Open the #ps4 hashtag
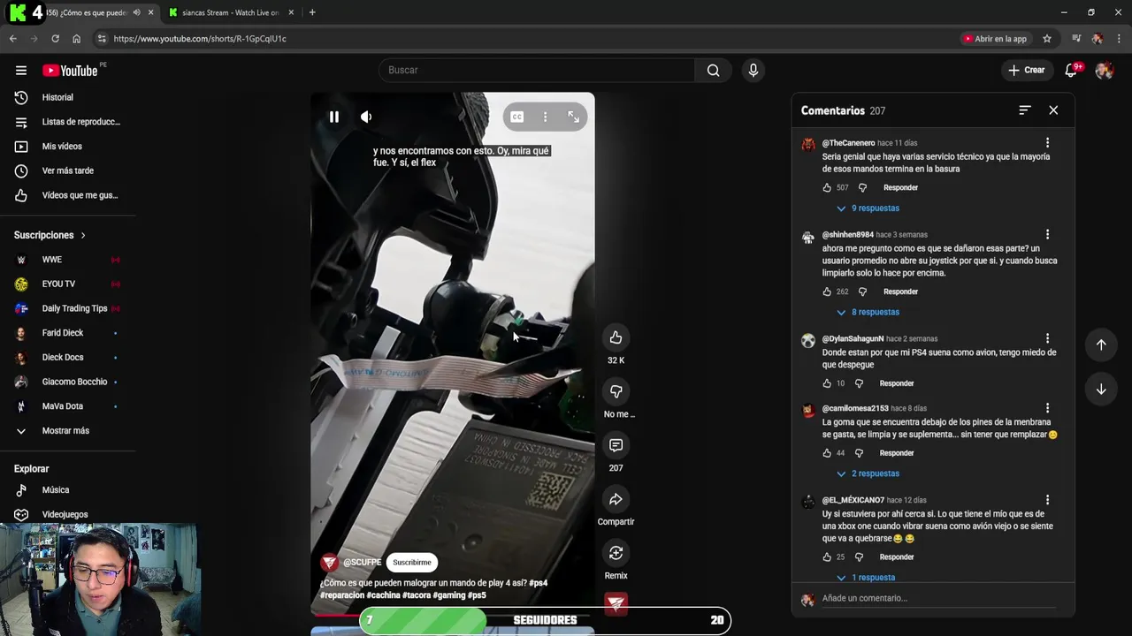 tap(538, 583)
